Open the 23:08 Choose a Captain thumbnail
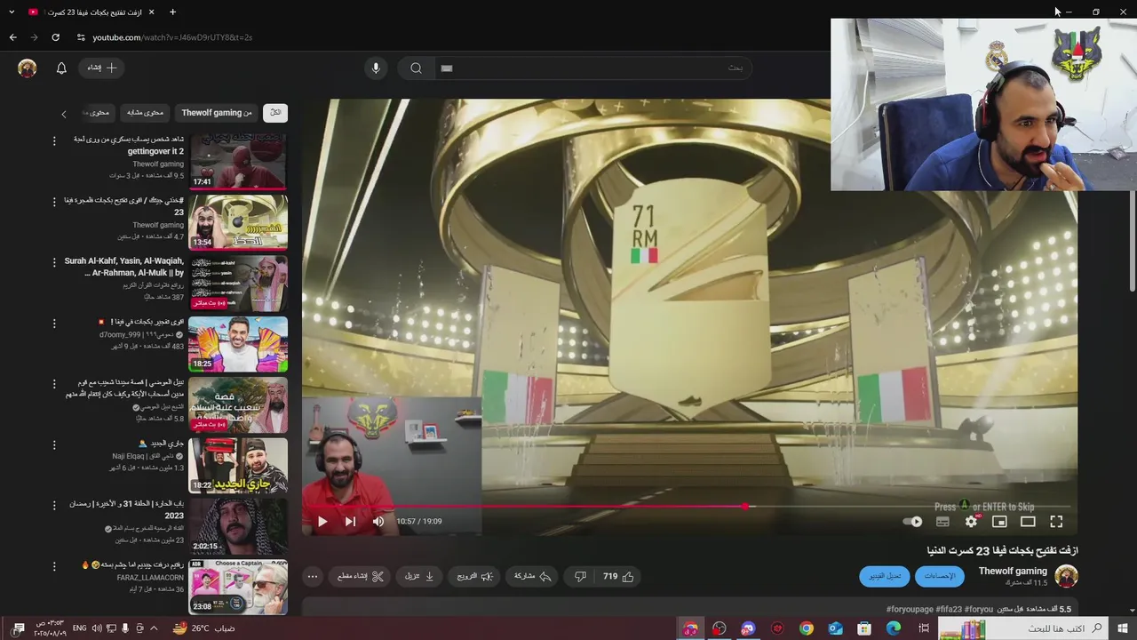The image size is (1137, 640). point(238,586)
